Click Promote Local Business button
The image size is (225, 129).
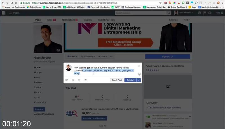point(94,118)
